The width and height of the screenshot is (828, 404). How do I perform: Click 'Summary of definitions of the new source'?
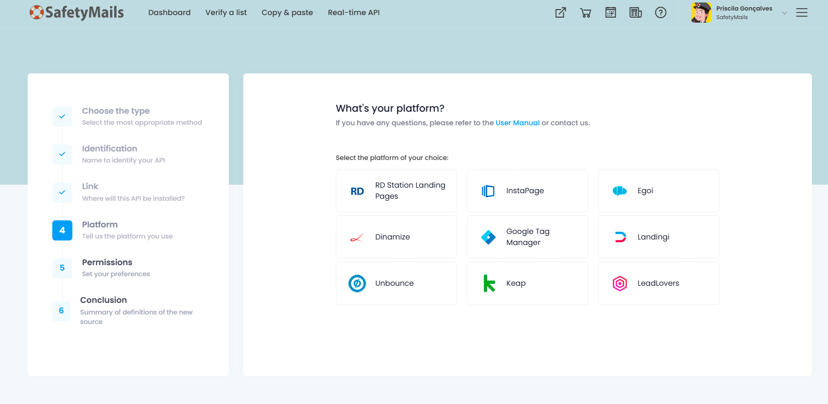(136, 317)
